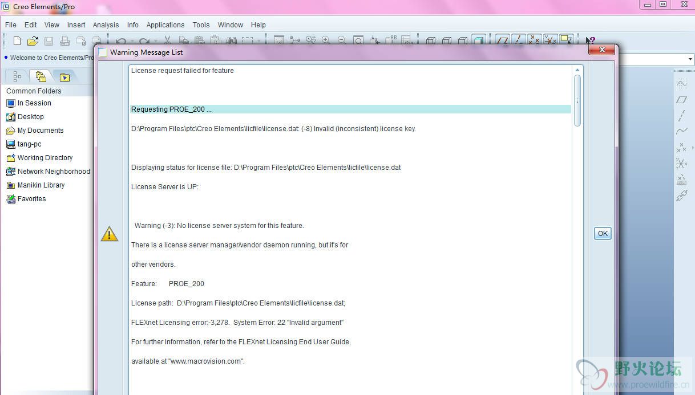Switch to the Favorites navigator tab
The image size is (695, 395).
64,76
